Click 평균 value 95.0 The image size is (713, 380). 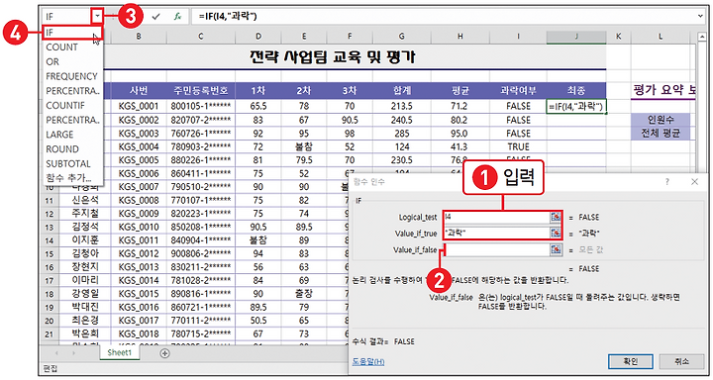click(x=459, y=134)
